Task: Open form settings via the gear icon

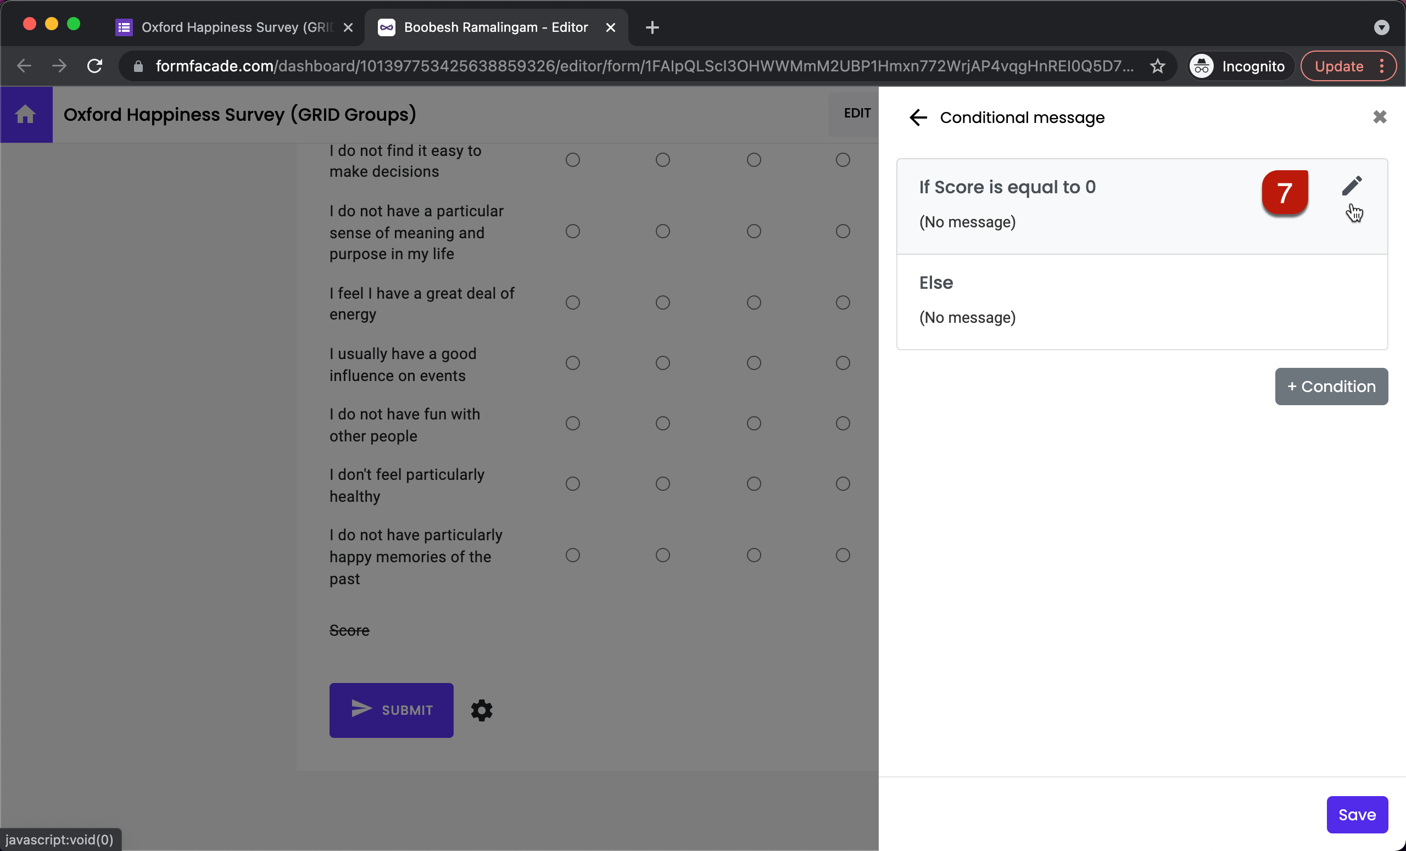Action: [481, 710]
